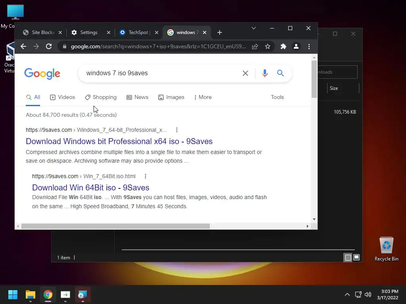
Task: Open Recycle Bin desktop icon
Action: coord(386,249)
